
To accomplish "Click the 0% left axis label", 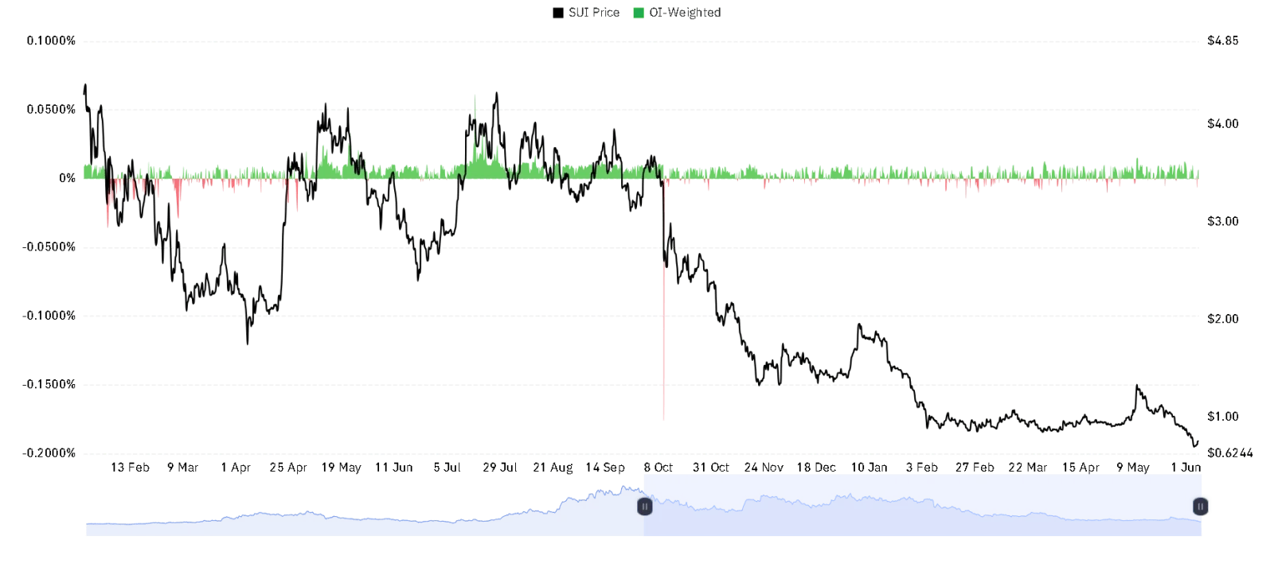I will point(68,178).
